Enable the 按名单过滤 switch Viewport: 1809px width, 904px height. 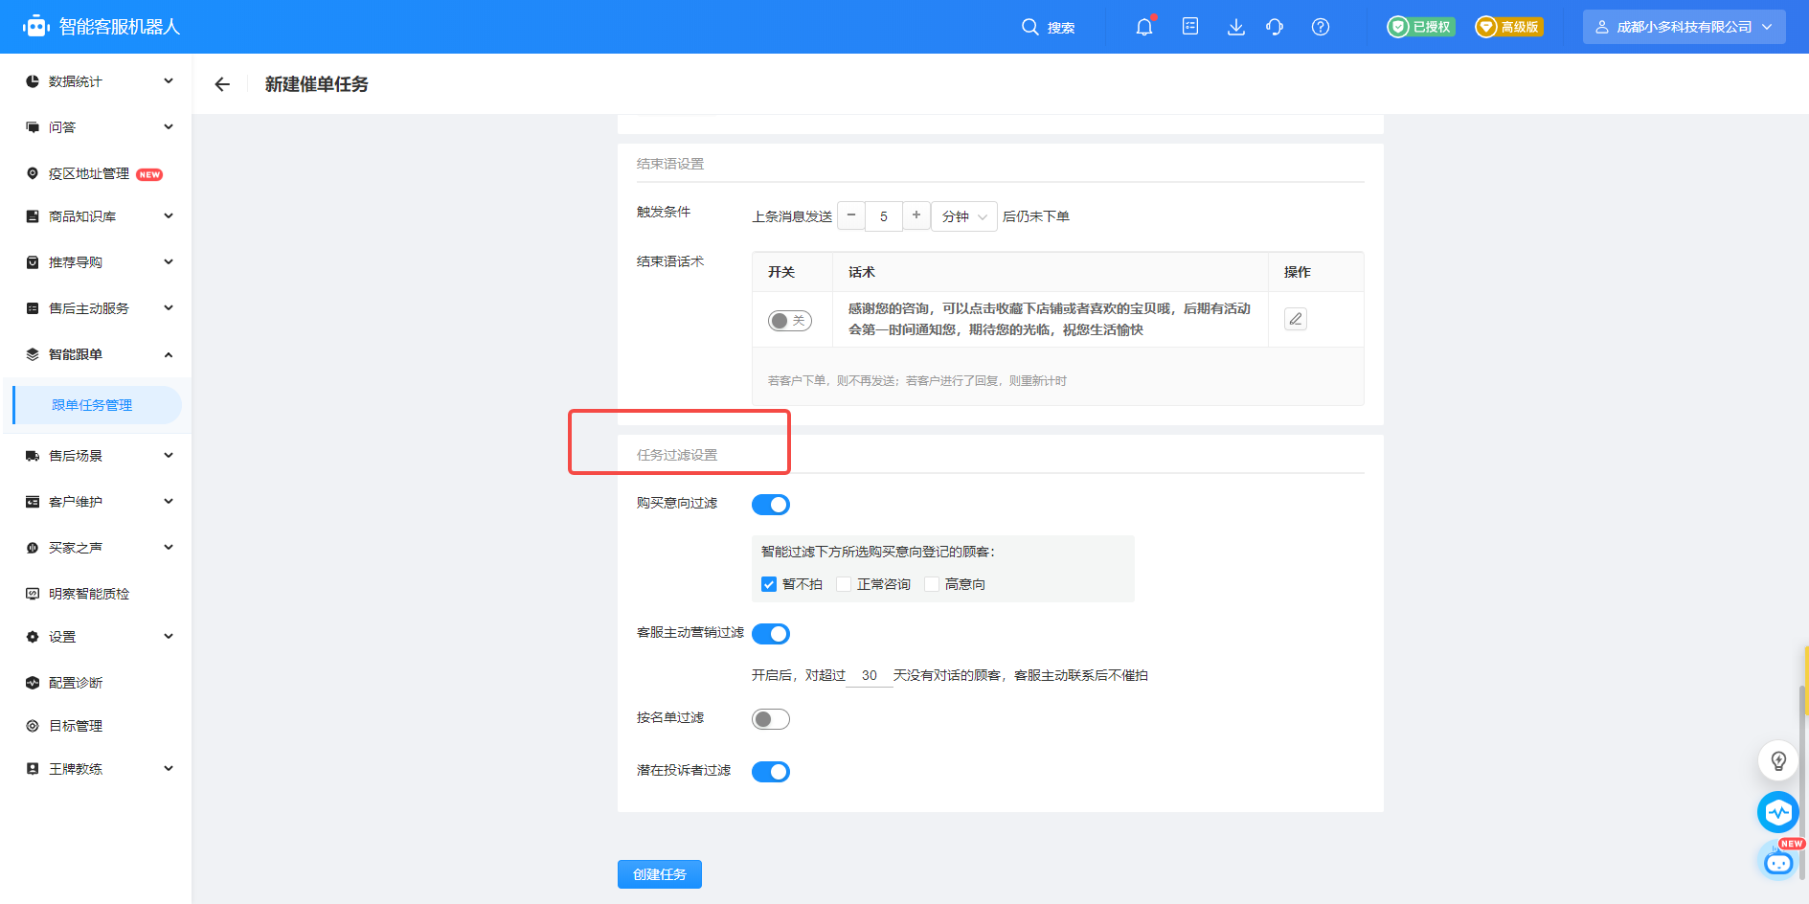771,719
